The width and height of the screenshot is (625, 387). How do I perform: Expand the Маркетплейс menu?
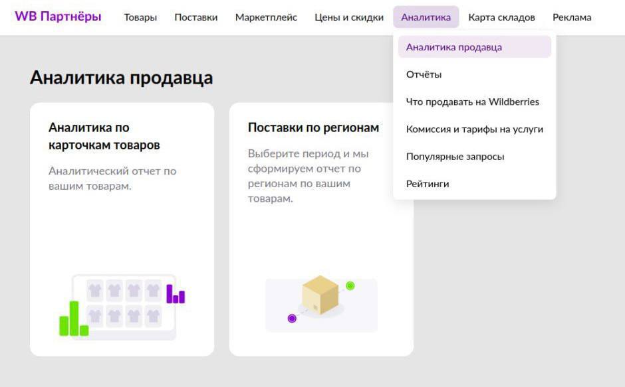[266, 17]
